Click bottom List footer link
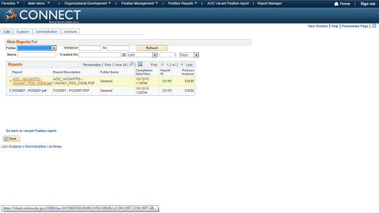 [x=4, y=147]
